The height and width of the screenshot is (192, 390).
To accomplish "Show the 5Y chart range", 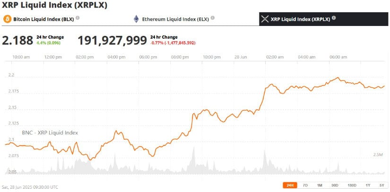I will coord(381,185).
